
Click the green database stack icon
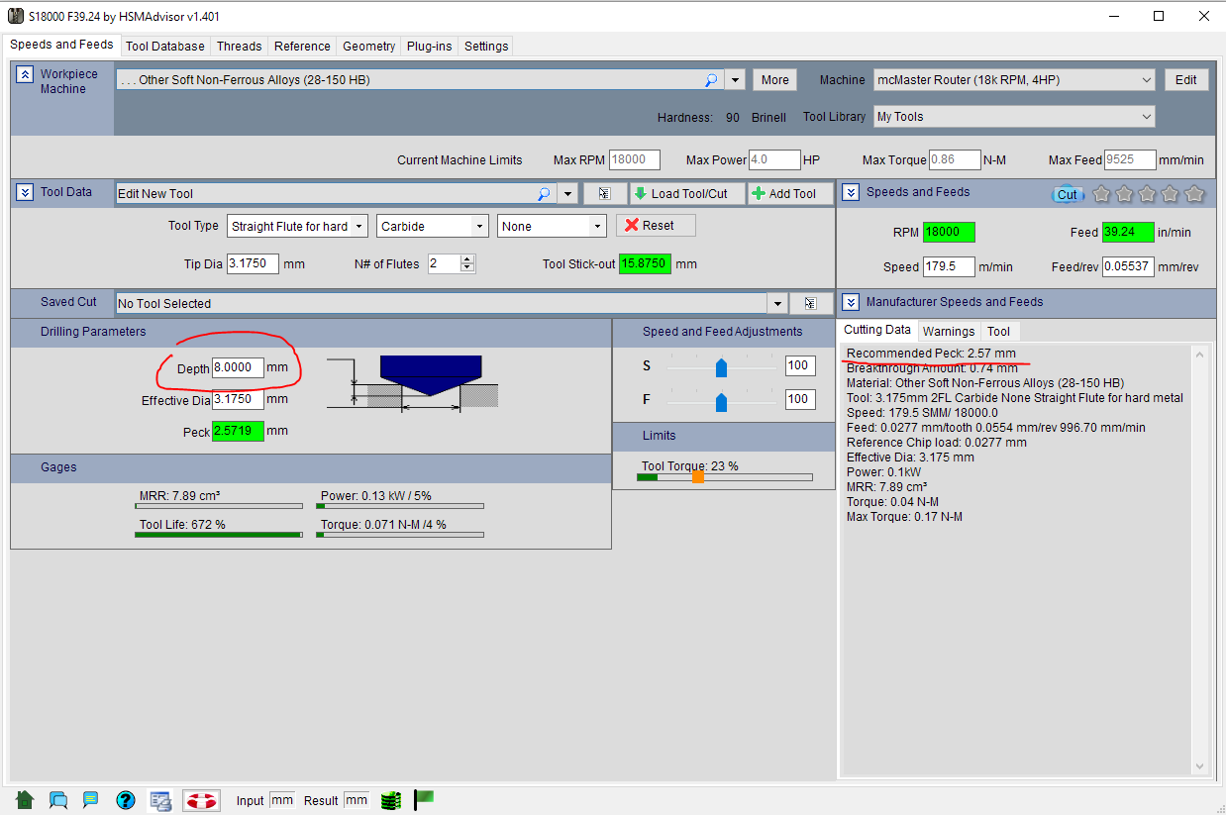pyautogui.click(x=391, y=800)
